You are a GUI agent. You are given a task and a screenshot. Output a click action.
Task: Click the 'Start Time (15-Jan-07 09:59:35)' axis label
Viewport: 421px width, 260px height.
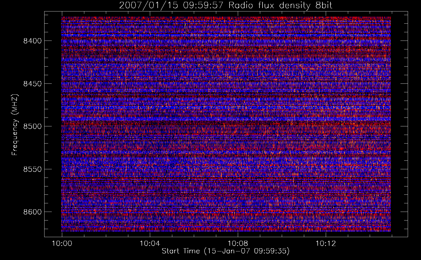tap(226, 251)
